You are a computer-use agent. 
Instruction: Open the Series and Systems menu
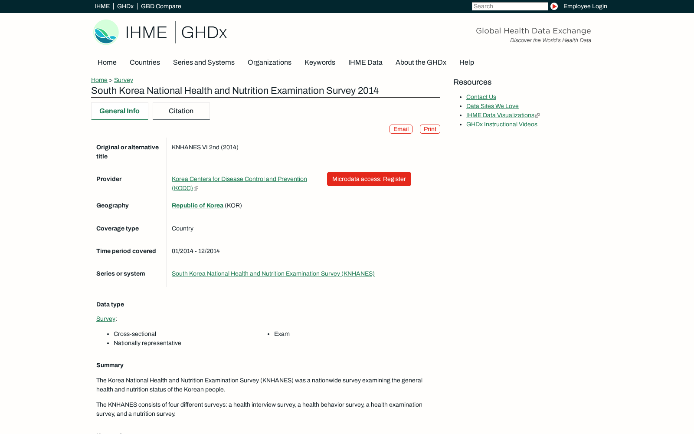point(204,62)
